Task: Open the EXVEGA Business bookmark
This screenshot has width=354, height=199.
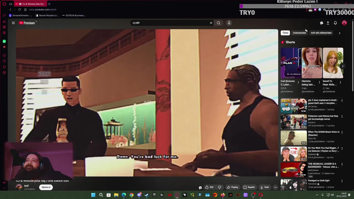Action: click(x=74, y=15)
